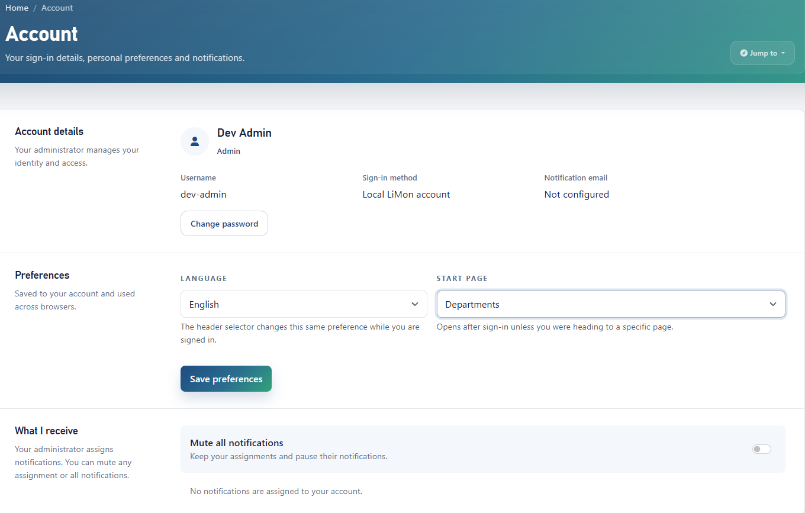The width and height of the screenshot is (805, 513).
Task: Click the Save preferences button
Action: coord(226,379)
